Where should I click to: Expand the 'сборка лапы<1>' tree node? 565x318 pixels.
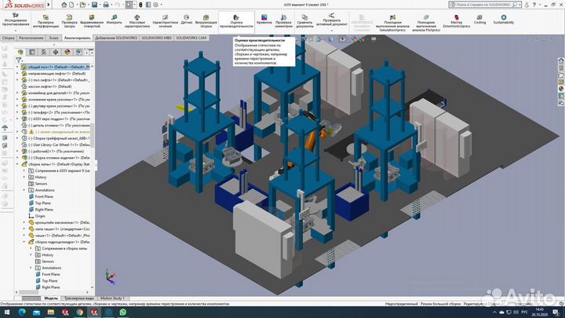click(x=17, y=164)
